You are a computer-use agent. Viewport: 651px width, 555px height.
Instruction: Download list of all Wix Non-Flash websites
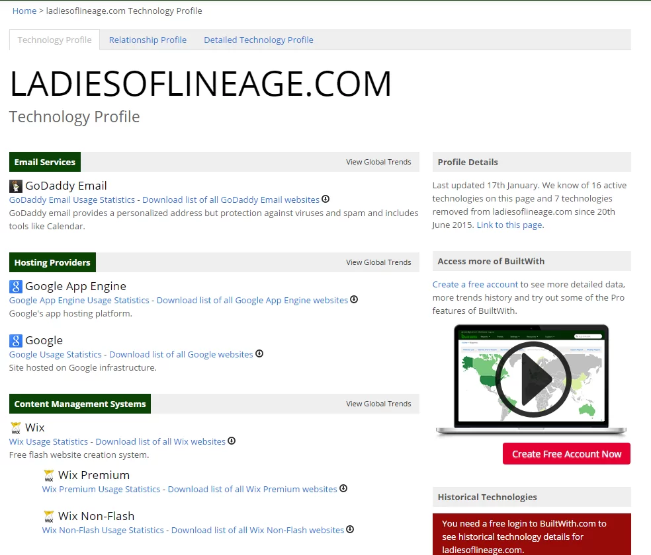tap(257, 530)
